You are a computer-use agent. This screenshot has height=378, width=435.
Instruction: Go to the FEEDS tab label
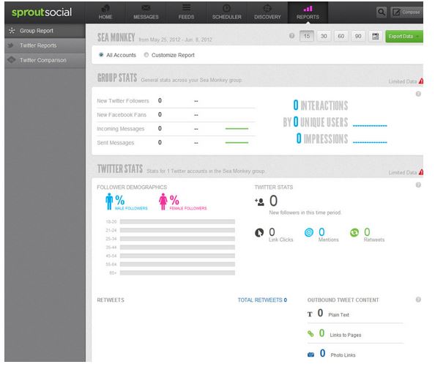[x=187, y=17]
